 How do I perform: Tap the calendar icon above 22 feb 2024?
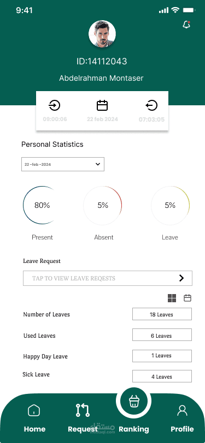[102, 106]
